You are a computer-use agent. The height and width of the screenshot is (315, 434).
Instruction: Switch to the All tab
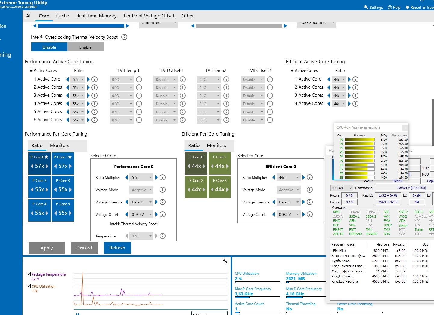(29, 16)
